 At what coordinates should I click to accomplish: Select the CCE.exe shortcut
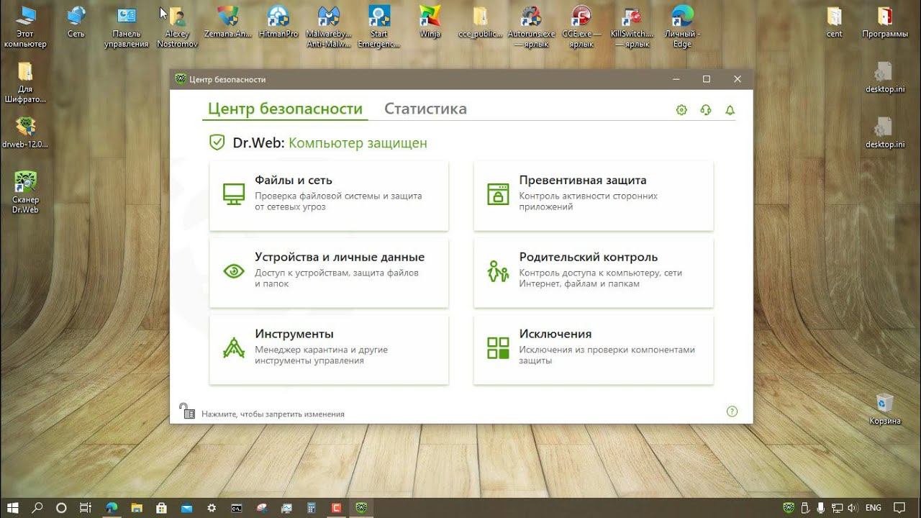[x=581, y=27]
